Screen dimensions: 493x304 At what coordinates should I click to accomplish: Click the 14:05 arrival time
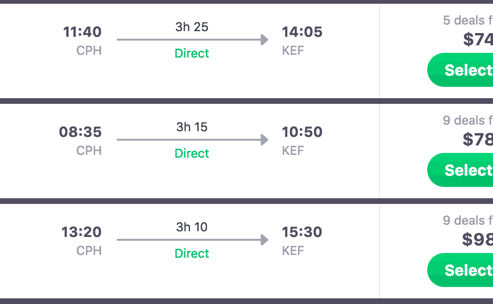pos(302,32)
